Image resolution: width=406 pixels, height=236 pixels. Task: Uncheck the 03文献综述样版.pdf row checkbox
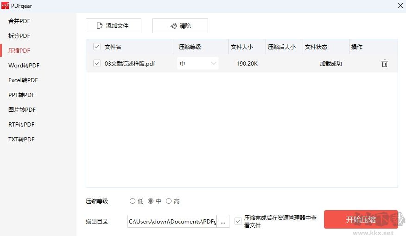click(96, 63)
